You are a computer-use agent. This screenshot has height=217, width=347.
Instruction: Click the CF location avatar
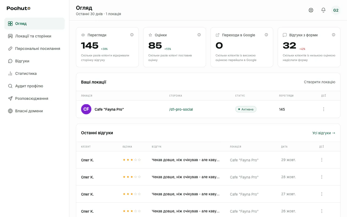pos(86,109)
